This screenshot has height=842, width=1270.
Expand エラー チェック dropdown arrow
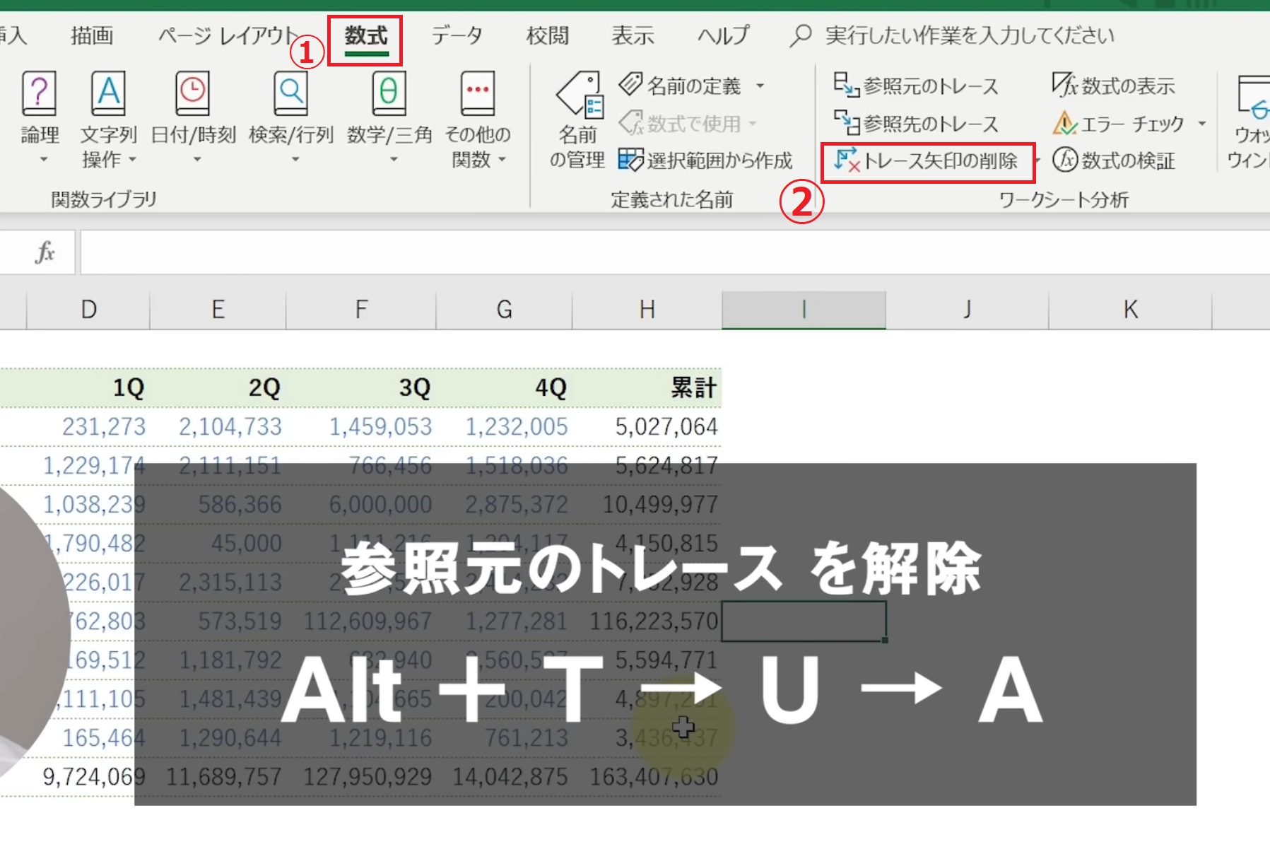(x=1201, y=124)
